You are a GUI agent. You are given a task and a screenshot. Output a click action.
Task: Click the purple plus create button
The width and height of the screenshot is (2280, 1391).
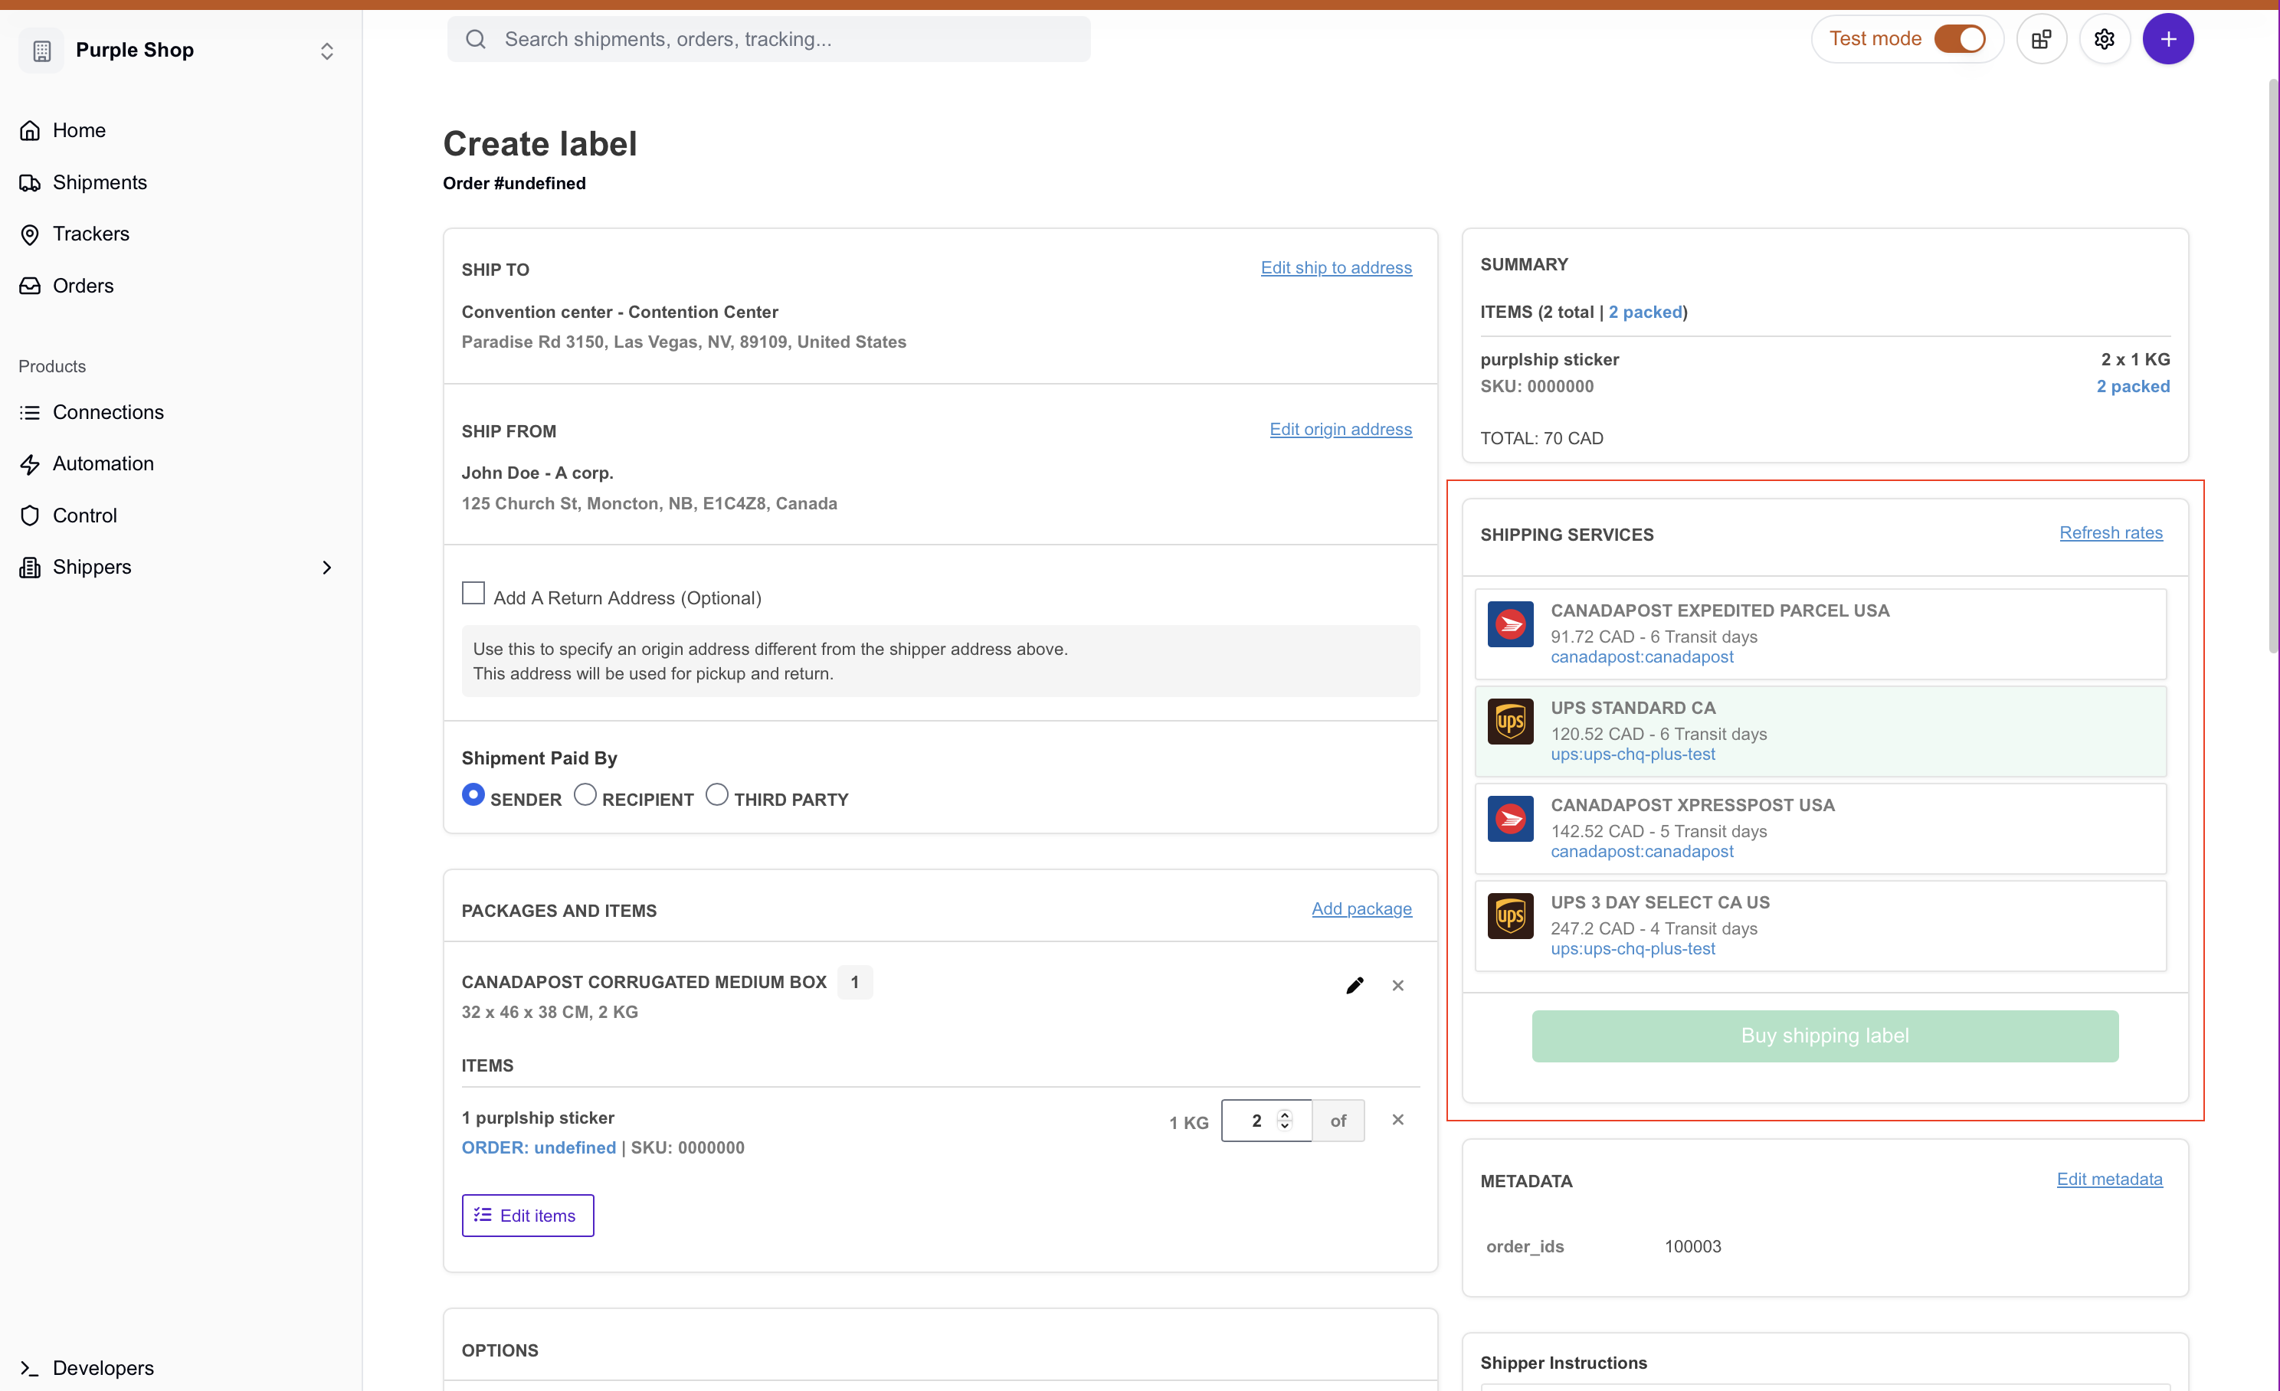point(2167,39)
